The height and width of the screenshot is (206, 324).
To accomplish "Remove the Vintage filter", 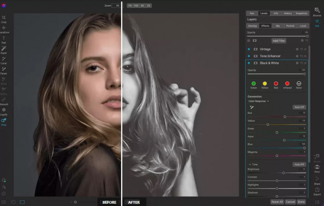I will (305, 49).
